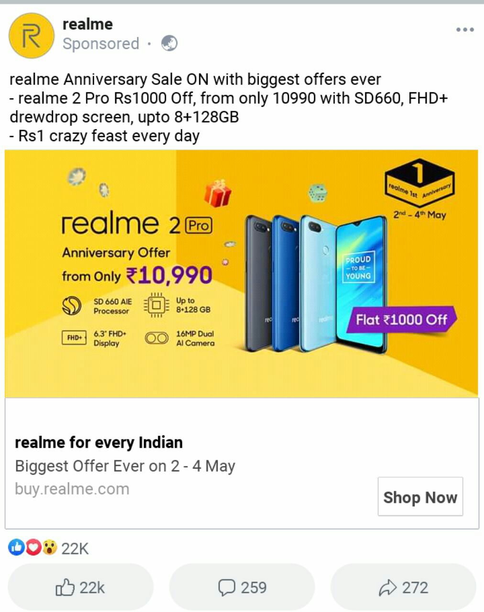Click the Shop Now button

point(420,497)
